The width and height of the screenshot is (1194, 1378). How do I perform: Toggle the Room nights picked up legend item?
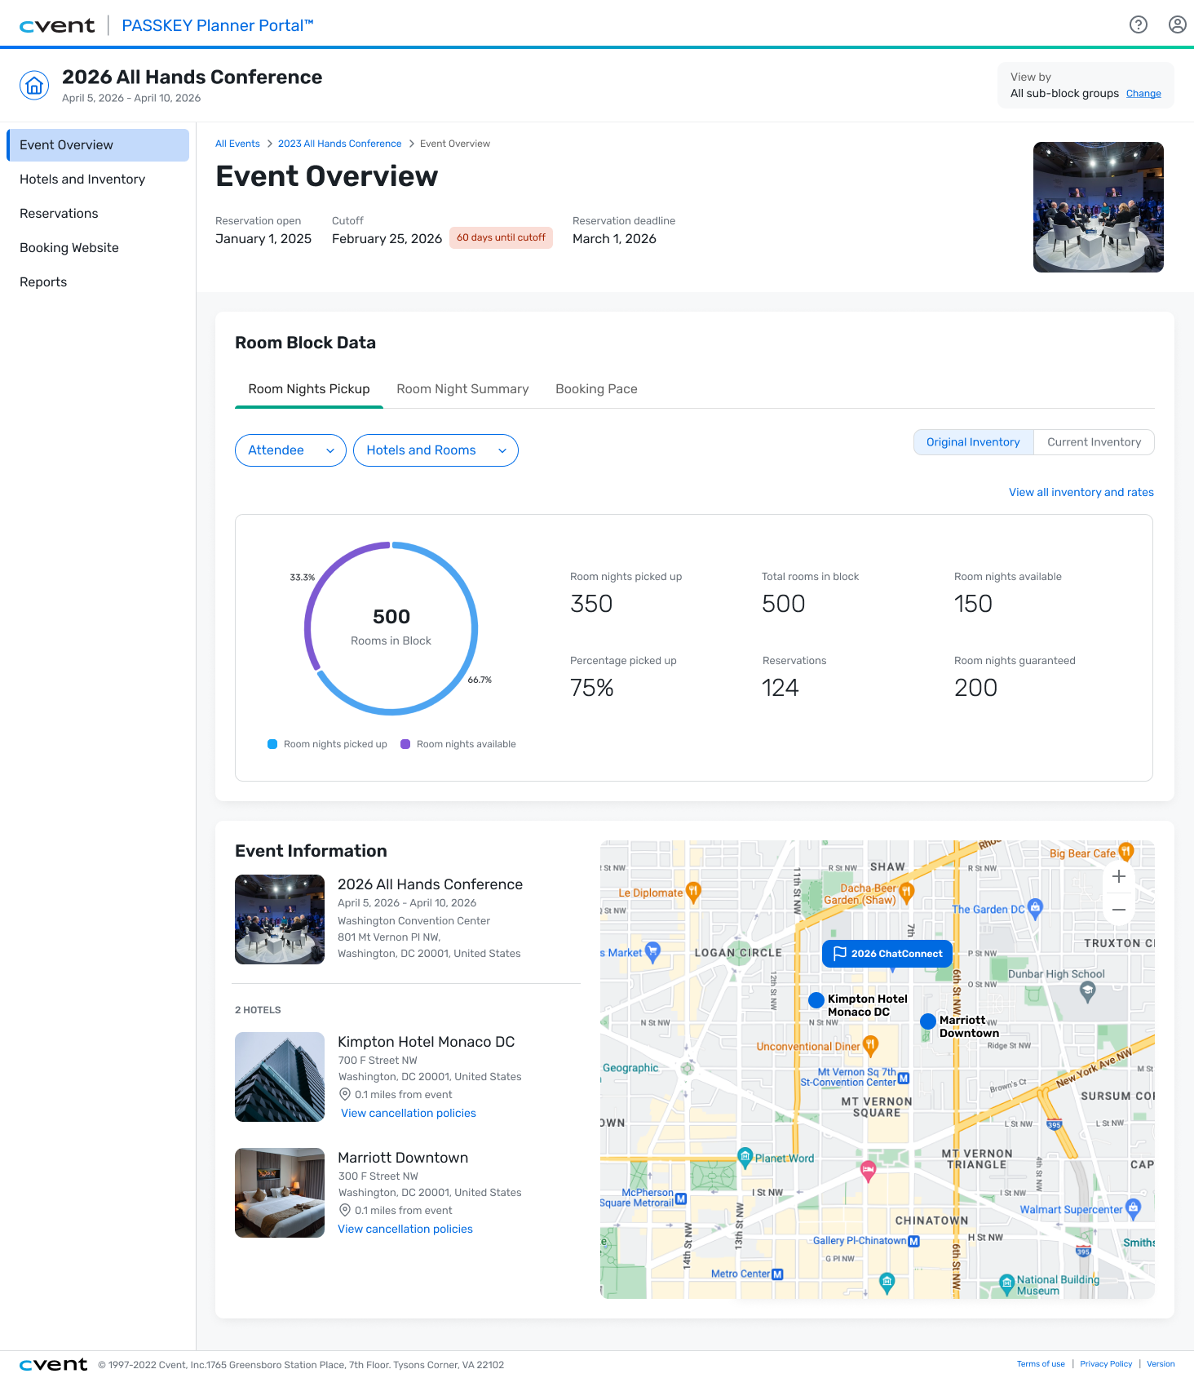(x=327, y=744)
